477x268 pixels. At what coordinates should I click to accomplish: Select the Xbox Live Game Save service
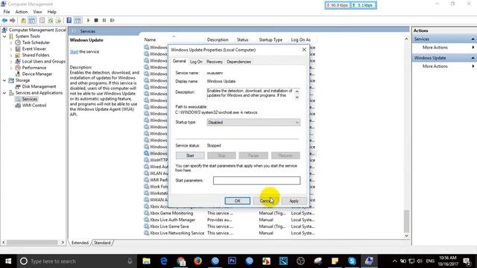tap(230, 226)
